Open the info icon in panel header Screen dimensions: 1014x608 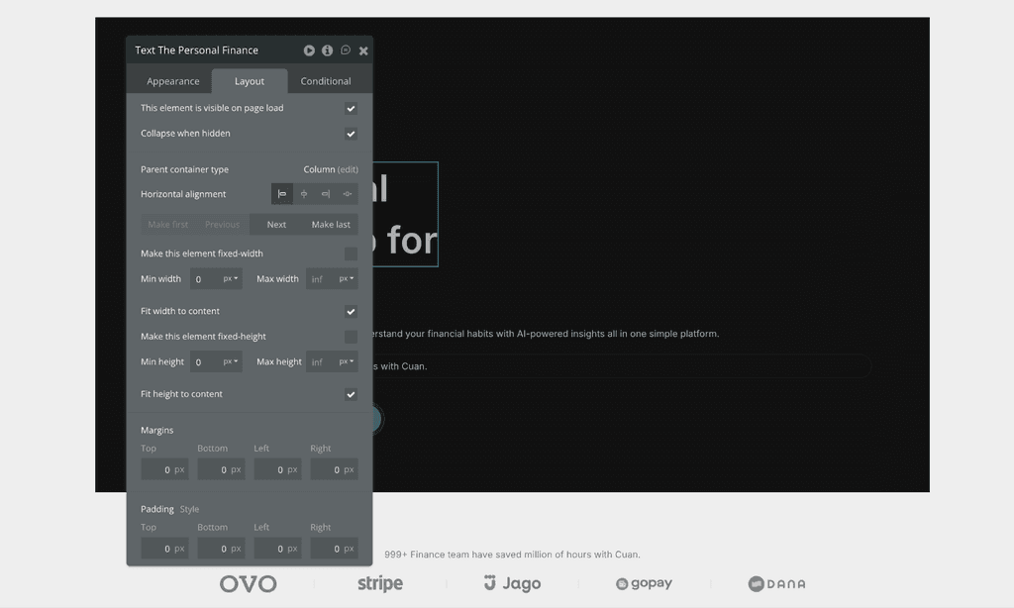click(327, 51)
